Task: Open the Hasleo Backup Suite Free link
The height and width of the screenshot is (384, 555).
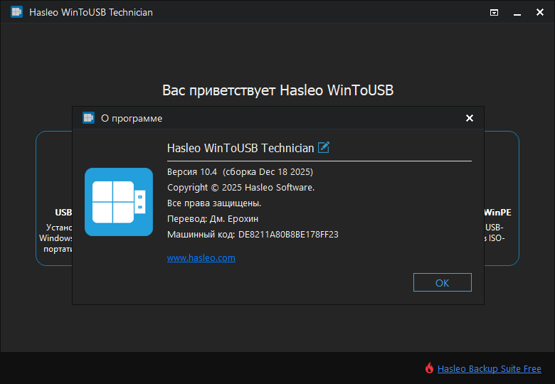Action: tap(489, 369)
